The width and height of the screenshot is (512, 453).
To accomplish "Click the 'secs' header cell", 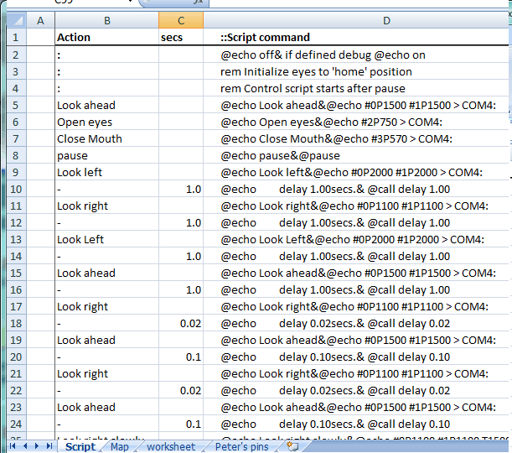I will click(x=181, y=37).
